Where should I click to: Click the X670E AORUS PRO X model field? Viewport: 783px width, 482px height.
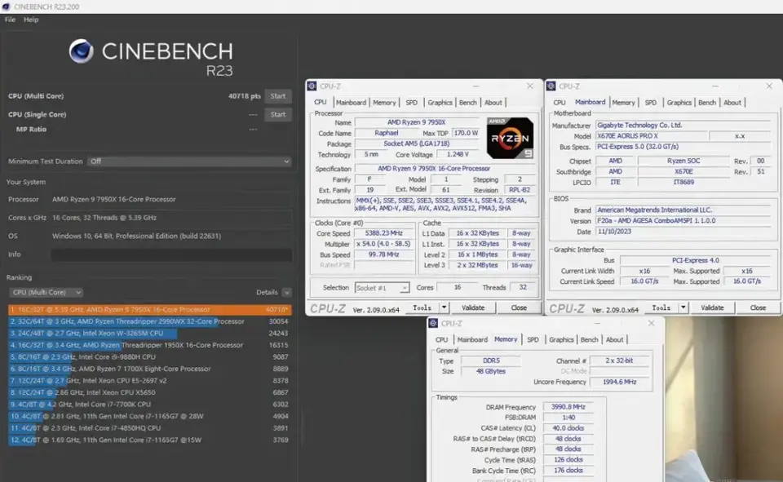tap(651, 136)
